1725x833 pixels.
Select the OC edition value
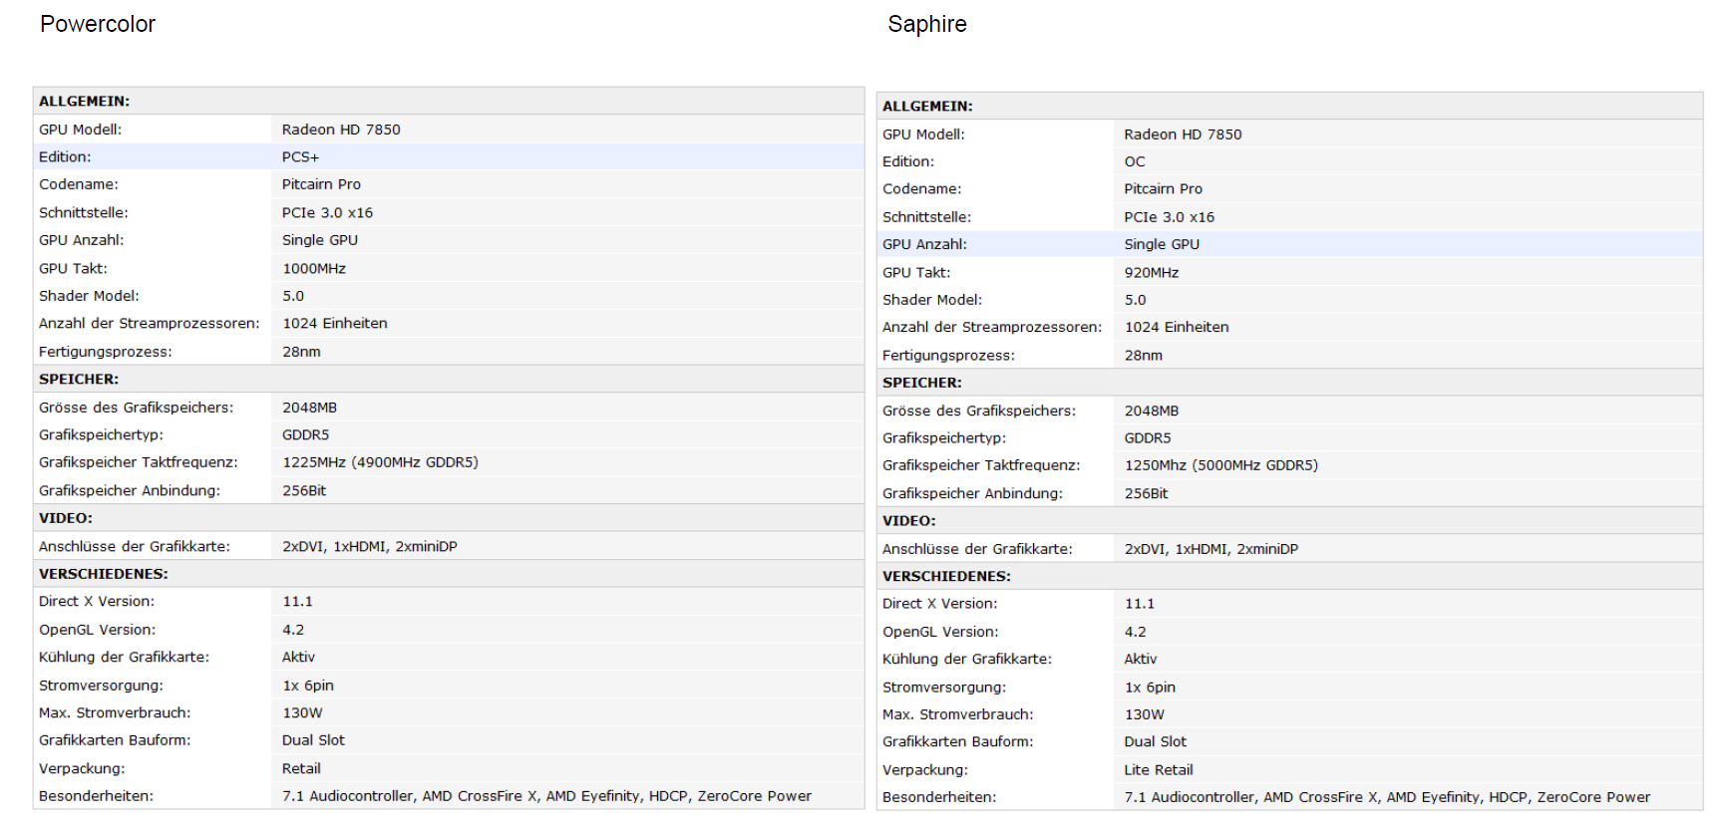(1135, 161)
